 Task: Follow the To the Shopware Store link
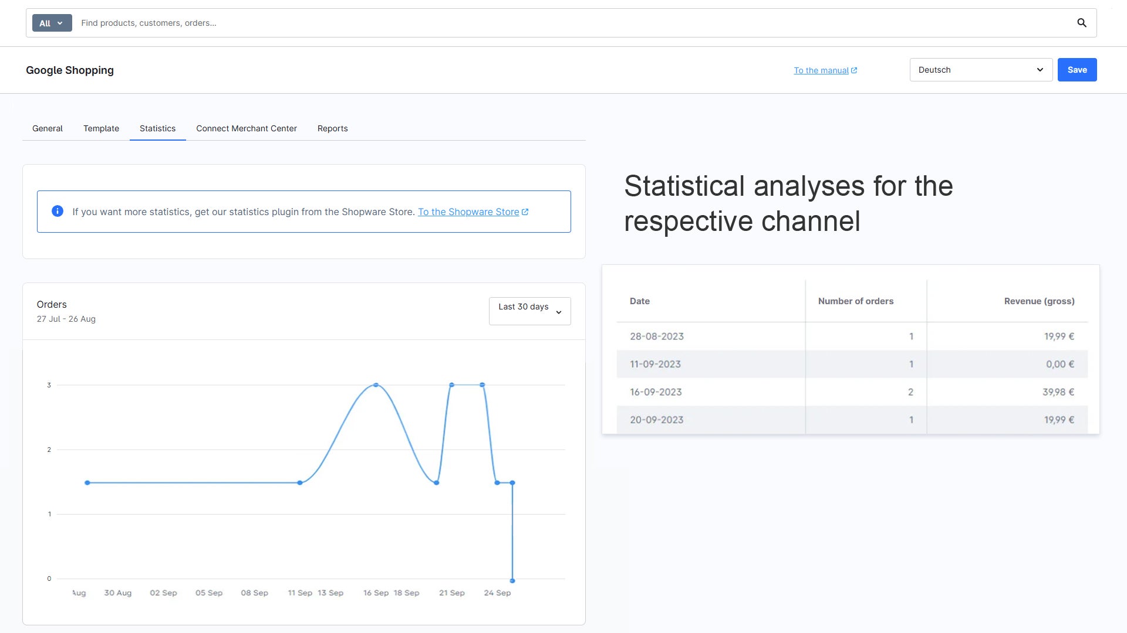(473, 212)
